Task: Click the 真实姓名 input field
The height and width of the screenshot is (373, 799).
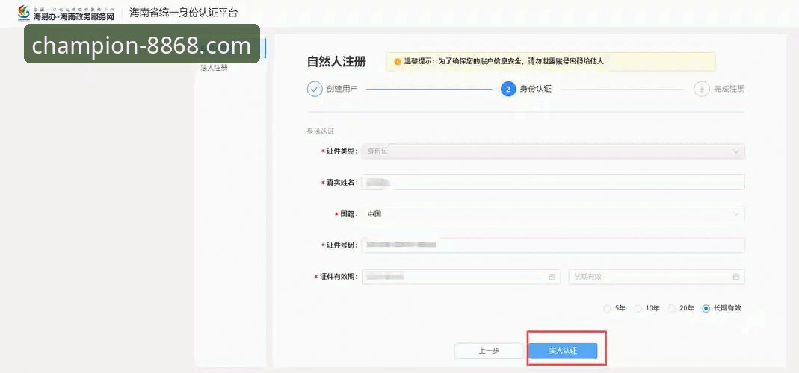Action: tap(553, 182)
